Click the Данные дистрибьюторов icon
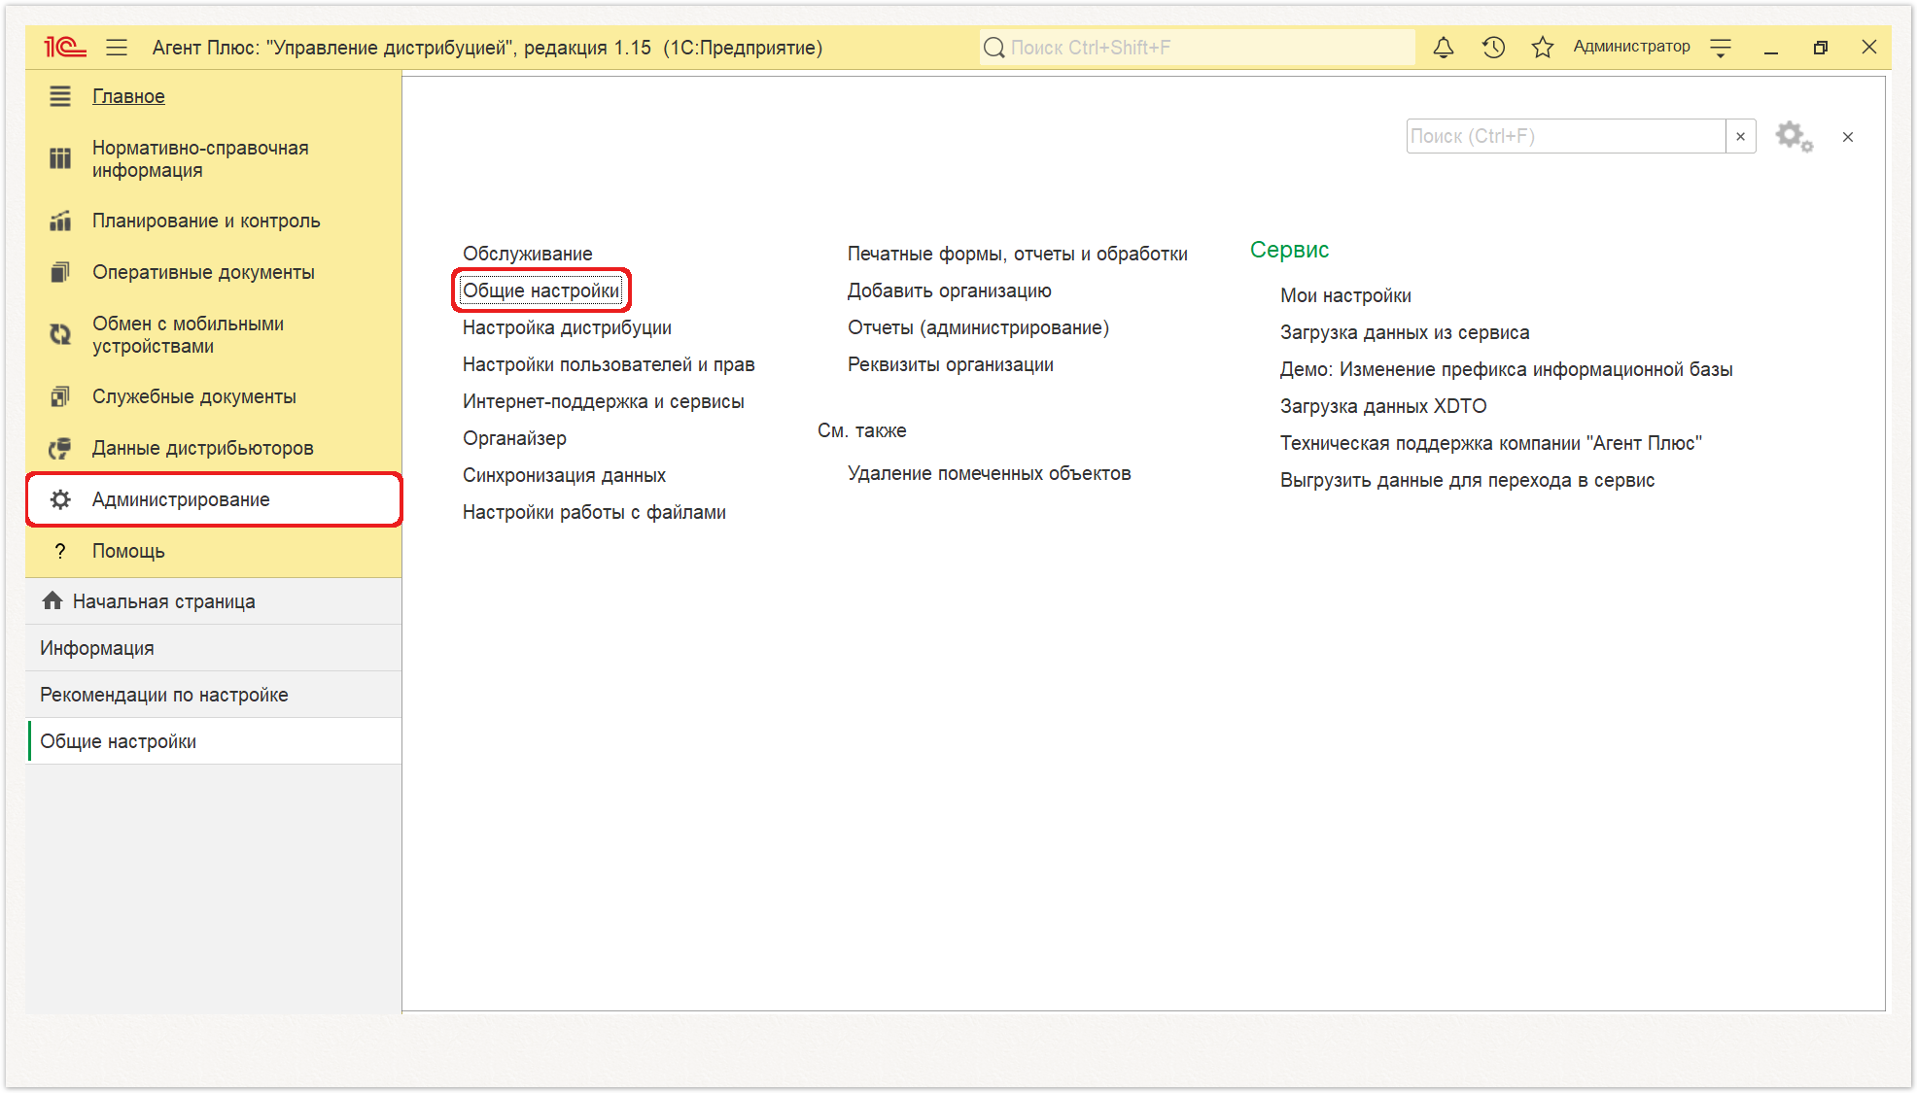The height and width of the screenshot is (1093, 1917). pyautogui.click(x=60, y=448)
